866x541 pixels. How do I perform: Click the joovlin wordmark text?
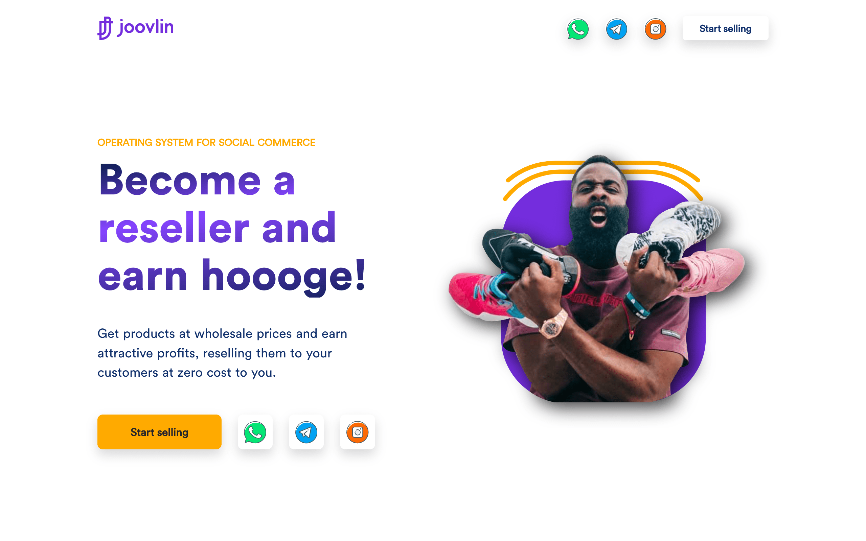[x=146, y=27]
